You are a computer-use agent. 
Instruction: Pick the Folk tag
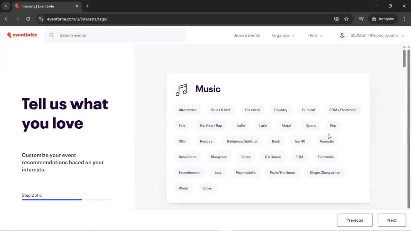tap(182, 126)
